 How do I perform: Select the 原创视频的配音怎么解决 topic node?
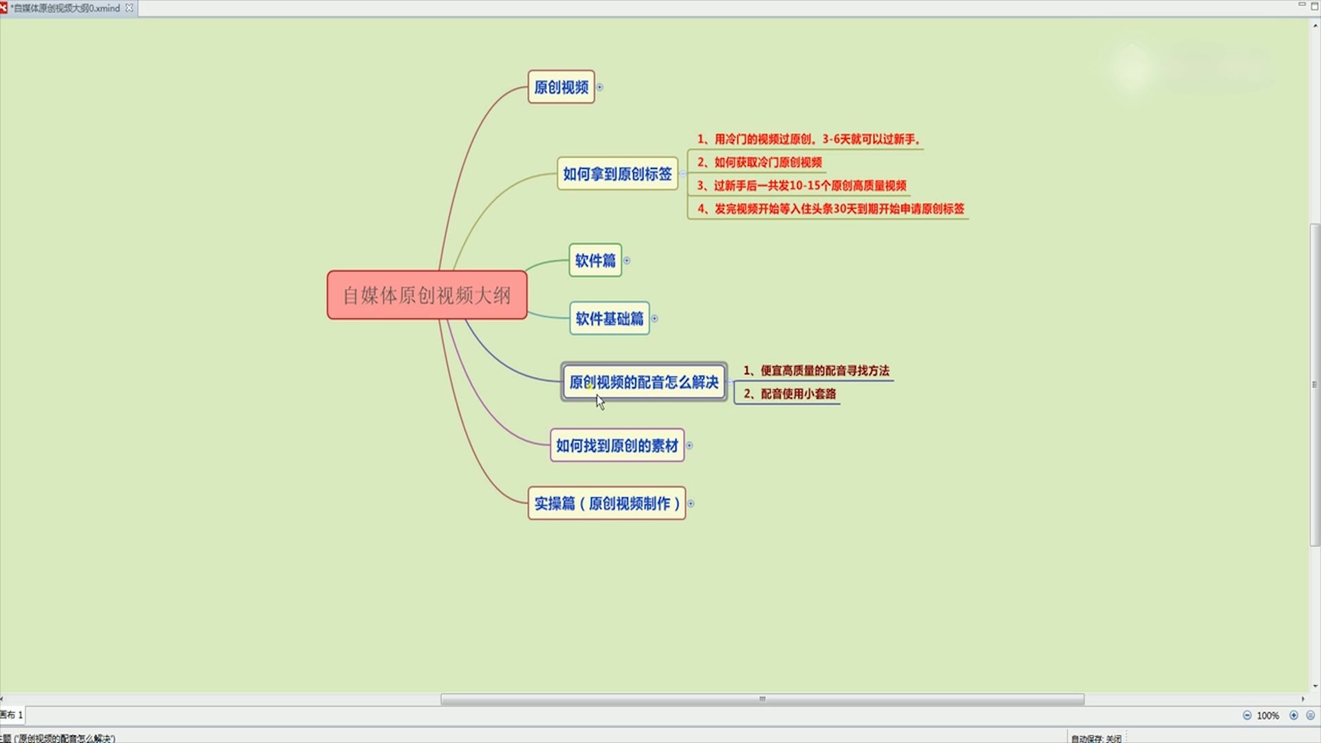(x=644, y=383)
